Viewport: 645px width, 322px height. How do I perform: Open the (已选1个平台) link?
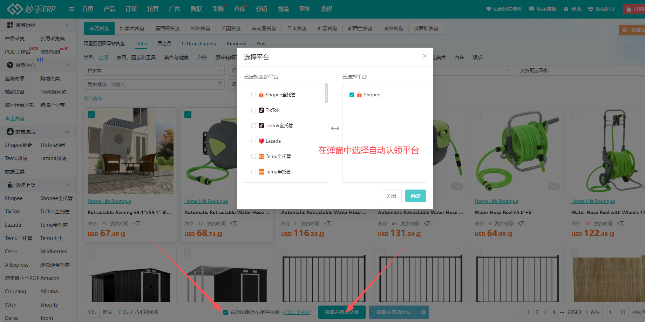click(x=297, y=312)
